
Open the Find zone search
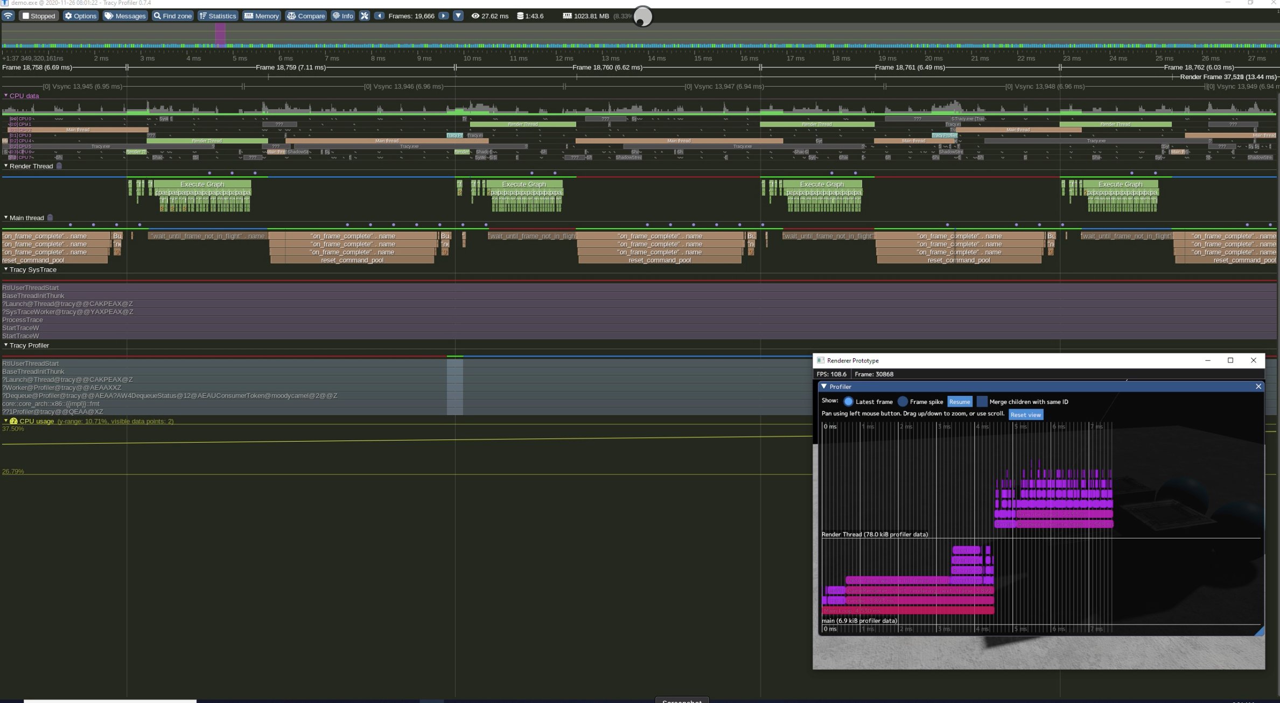point(172,16)
